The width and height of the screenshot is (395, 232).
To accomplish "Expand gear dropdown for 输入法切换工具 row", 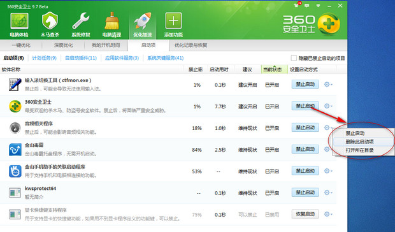I will tap(328, 84).
